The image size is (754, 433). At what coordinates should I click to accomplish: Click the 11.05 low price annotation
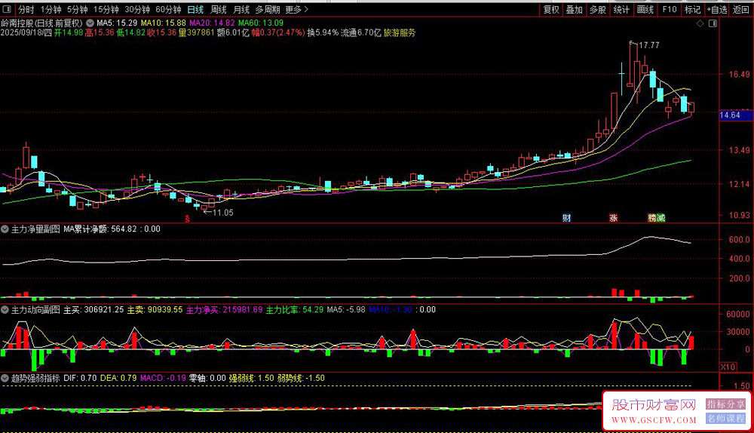point(222,213)
